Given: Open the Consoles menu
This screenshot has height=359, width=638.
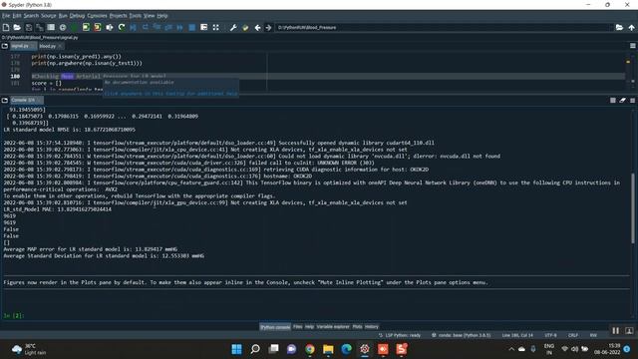Looking at the screenshot, I should (97, 16).
